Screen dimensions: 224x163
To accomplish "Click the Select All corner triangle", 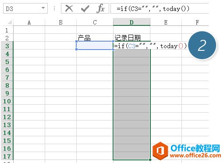I will pyautogui.click(x=10, y=22).
